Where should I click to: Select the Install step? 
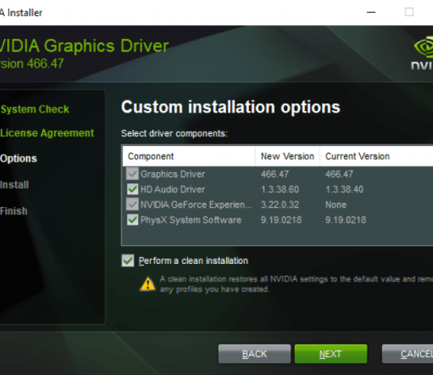point(15,185)
